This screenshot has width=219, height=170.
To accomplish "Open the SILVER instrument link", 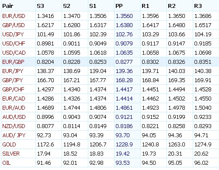I will point(11,154).
